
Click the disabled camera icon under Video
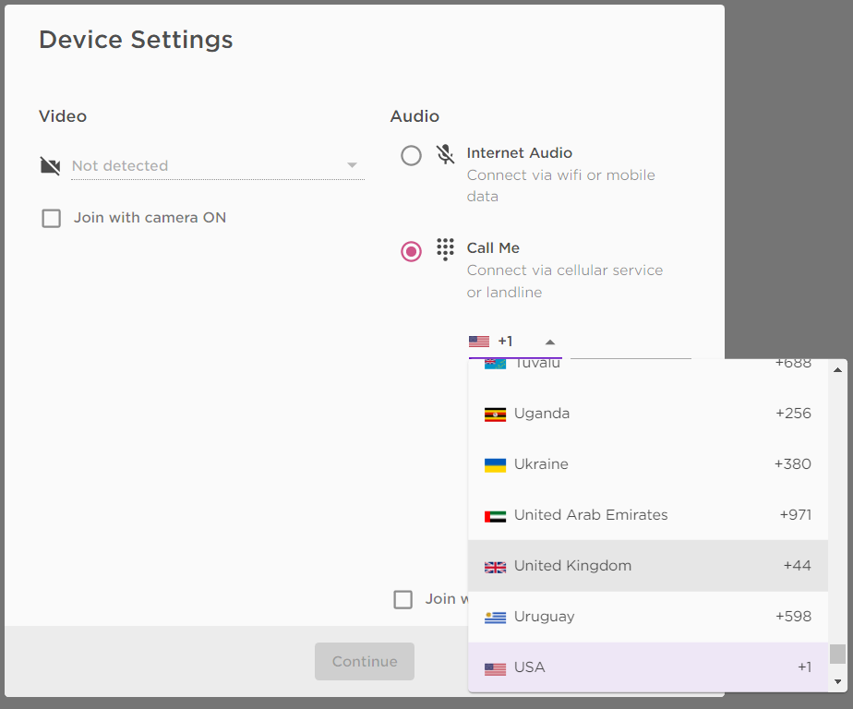click(50, 165)
